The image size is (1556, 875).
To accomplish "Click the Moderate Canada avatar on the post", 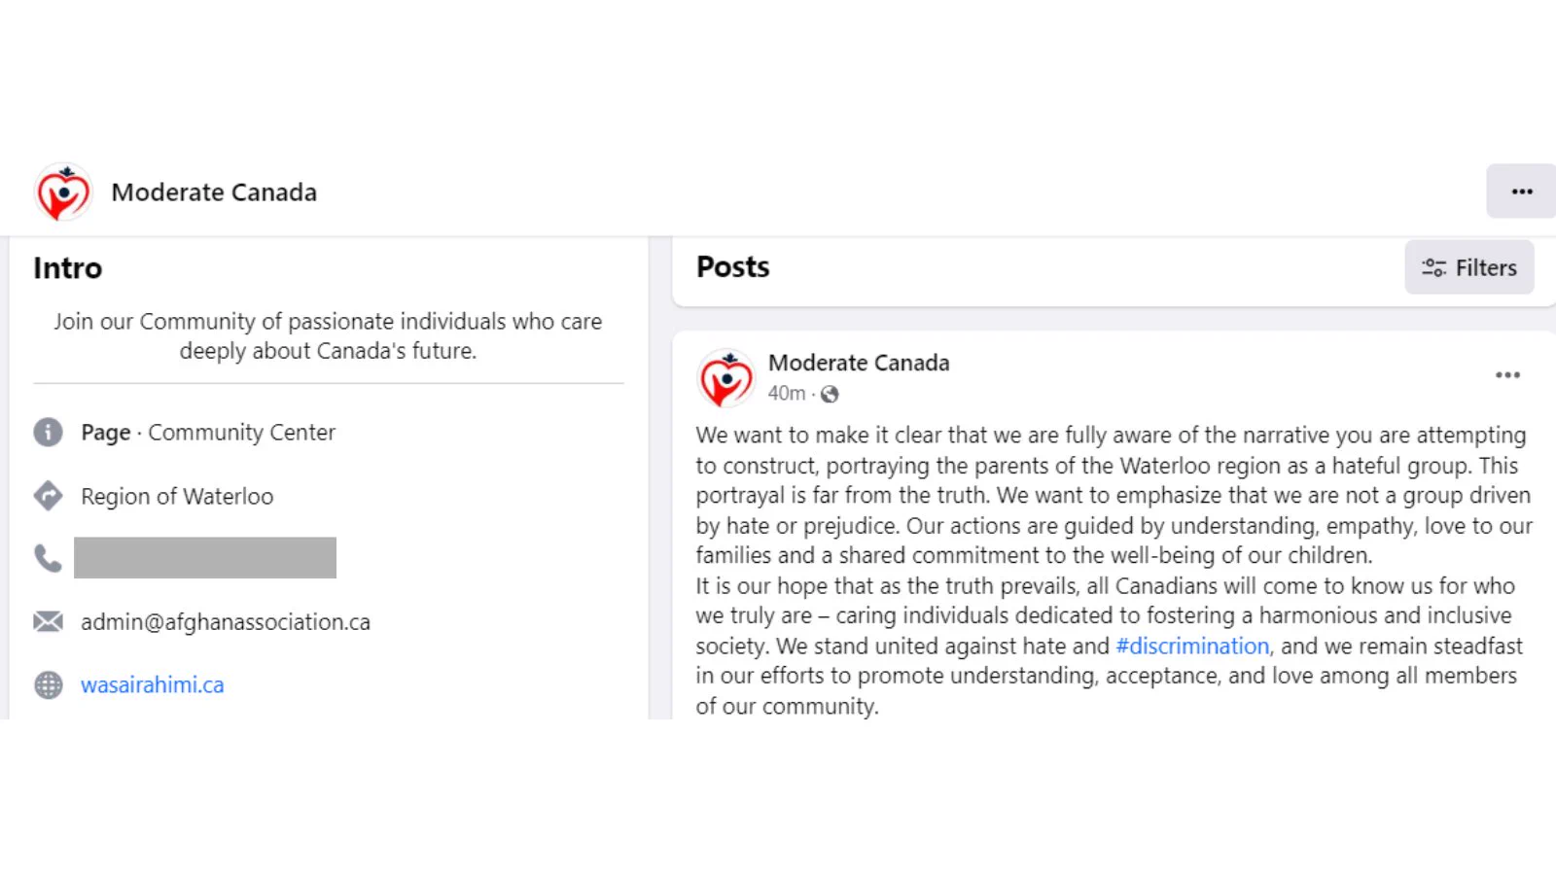I will (x=726, y=378).
